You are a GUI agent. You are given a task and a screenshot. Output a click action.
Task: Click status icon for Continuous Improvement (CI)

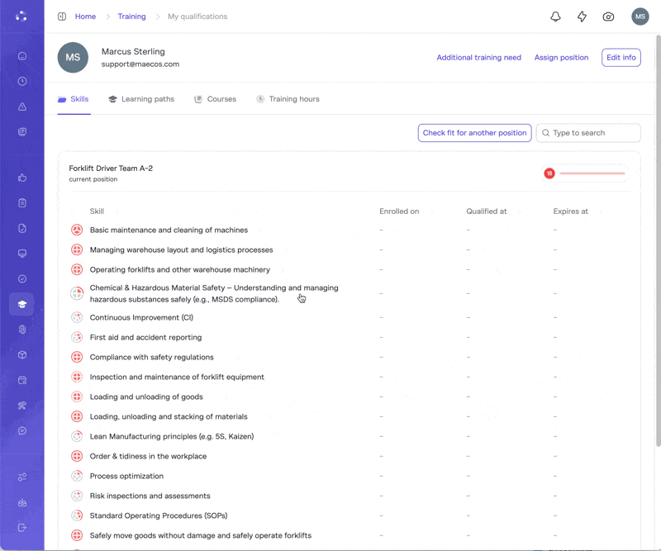click(x=77, y=317)
